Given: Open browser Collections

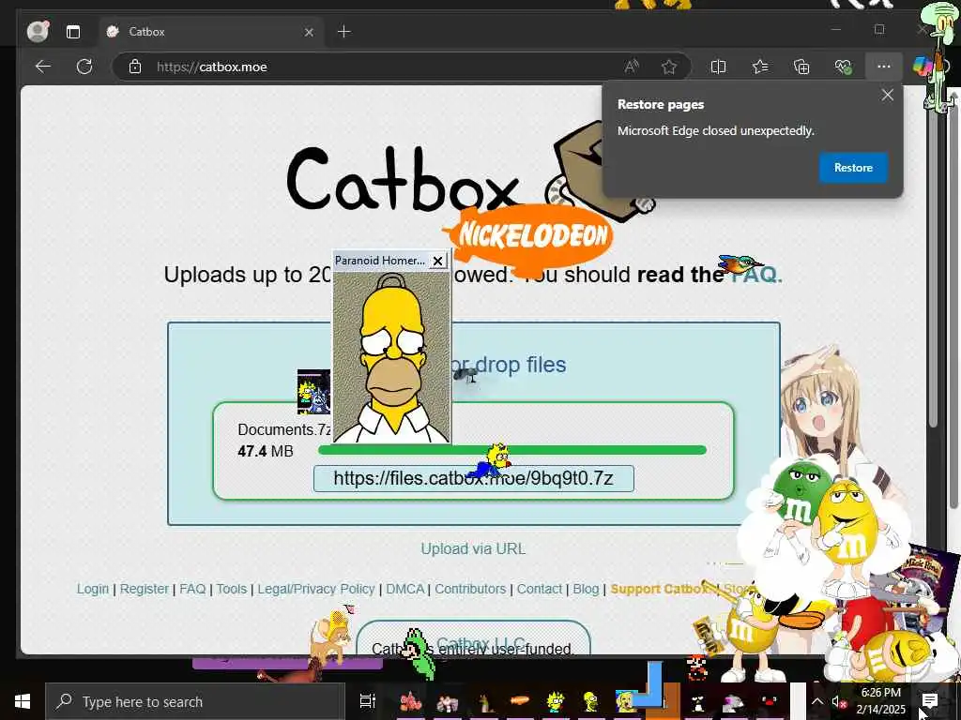Looking at the screenshot, I should 801,67.
